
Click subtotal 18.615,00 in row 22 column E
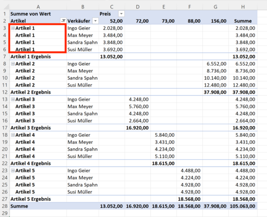pyautogui.click(x=163, y=163)
